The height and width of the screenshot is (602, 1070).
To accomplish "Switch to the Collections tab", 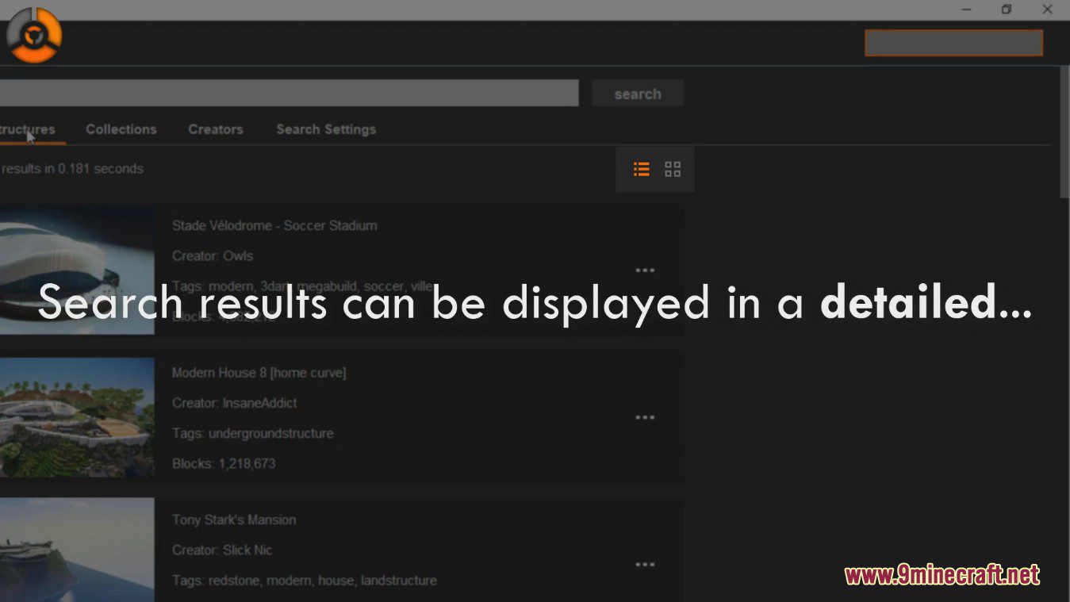I will pyautogui.click(x=121, y=129).
